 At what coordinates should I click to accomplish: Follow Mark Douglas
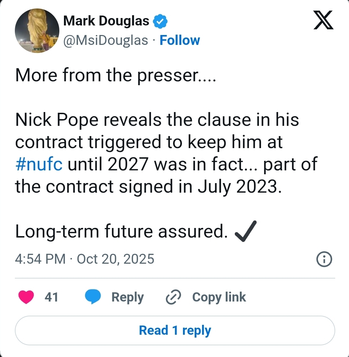point(180,40)
